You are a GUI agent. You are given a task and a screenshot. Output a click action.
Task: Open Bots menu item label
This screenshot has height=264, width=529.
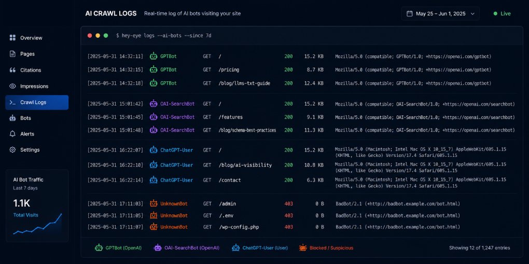click(25, 118)
